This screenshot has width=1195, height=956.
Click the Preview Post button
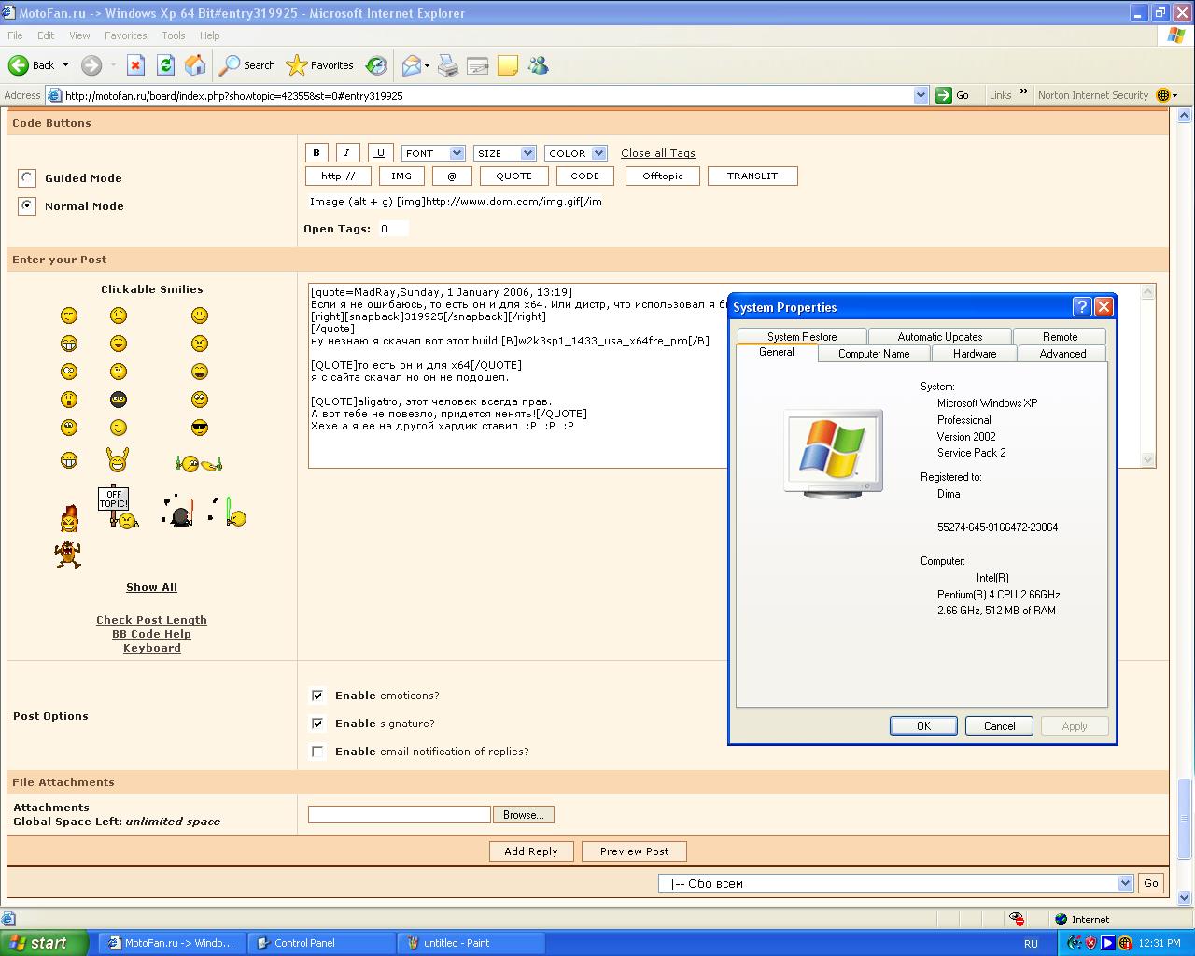635,851
